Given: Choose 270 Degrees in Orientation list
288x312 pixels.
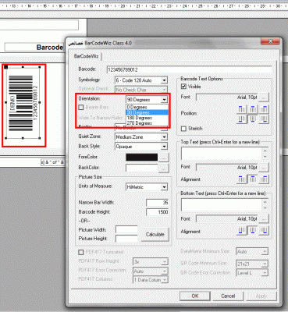Looking at the screenshot, I should 147,123.
